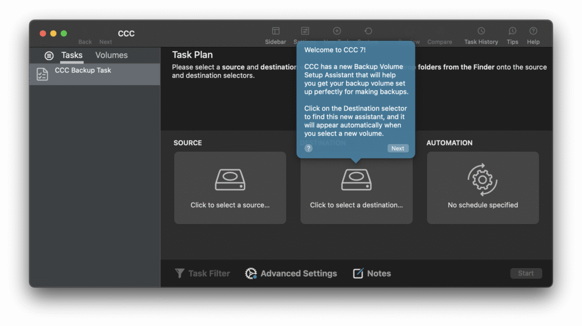
Task: Open the Task Filter
Action: [x=202, y=273]
